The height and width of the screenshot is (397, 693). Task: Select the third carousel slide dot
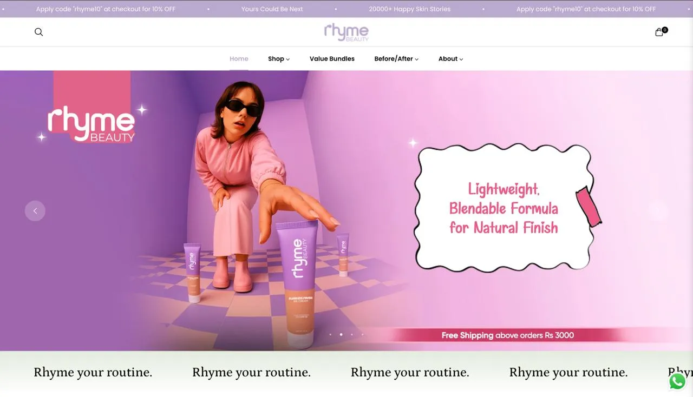(x=352, y=334)
